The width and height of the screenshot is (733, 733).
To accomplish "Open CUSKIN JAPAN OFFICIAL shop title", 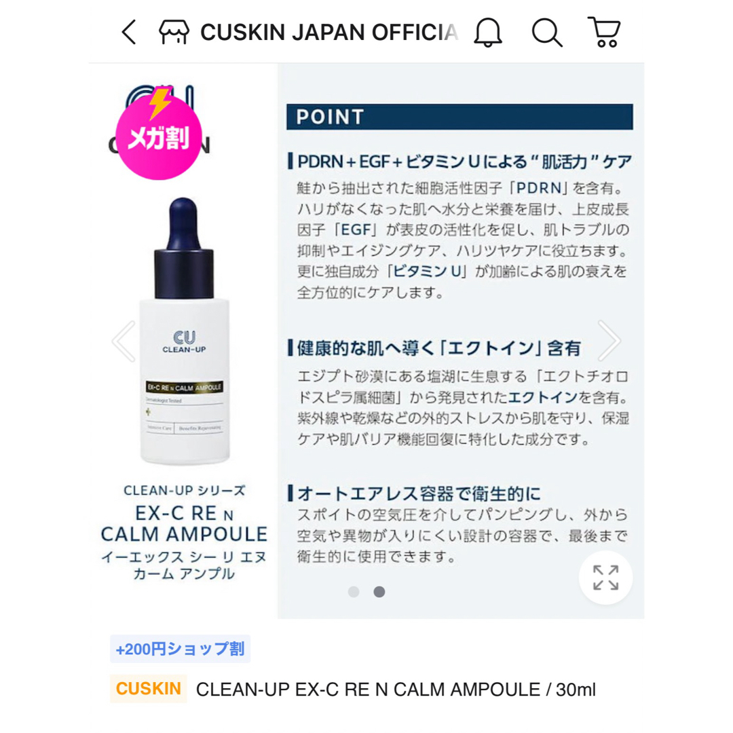I will click(x=329, y=33).
